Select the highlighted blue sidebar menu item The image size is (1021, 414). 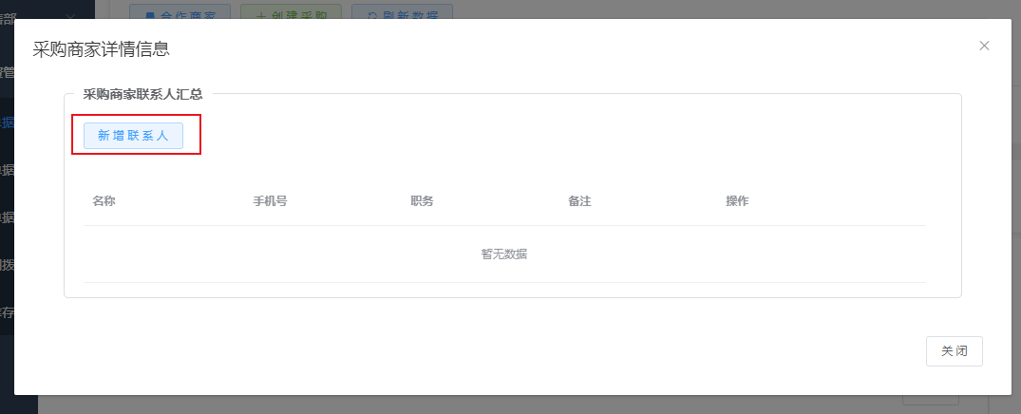(x=8, y=122)
